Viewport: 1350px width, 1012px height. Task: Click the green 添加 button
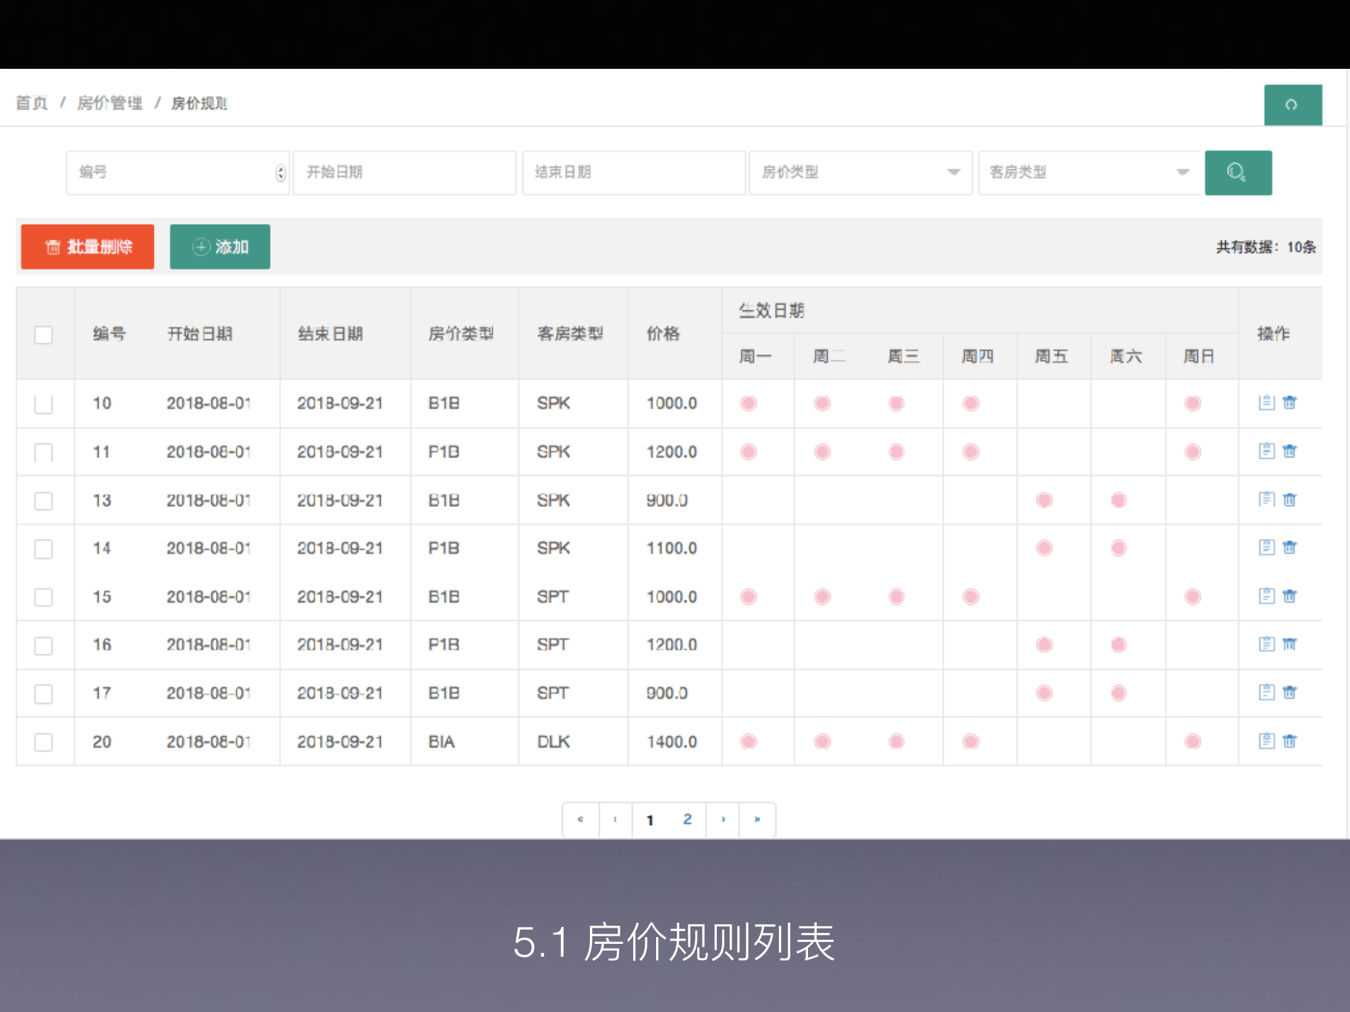pos(220,247)
